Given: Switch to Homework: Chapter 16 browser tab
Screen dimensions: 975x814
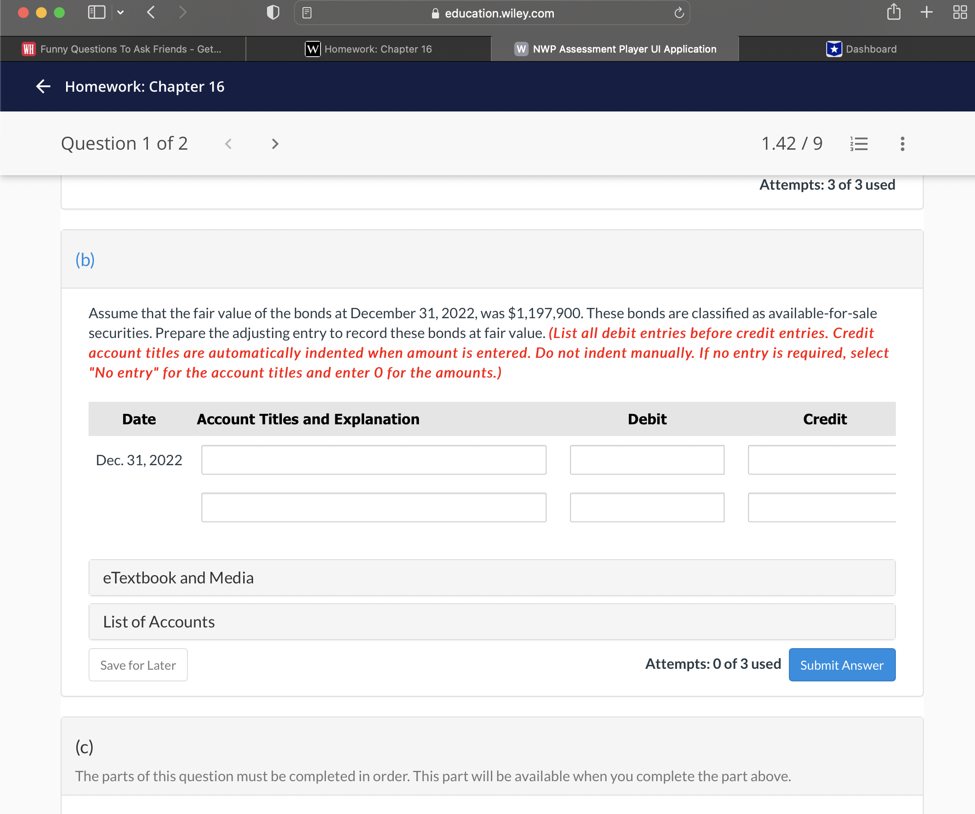Looking at the screenshot, I should click(x=369, y=49).
